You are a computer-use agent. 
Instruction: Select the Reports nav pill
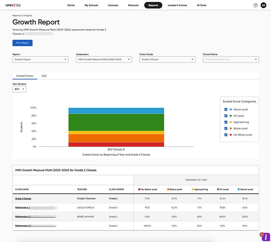coord(153,5)
